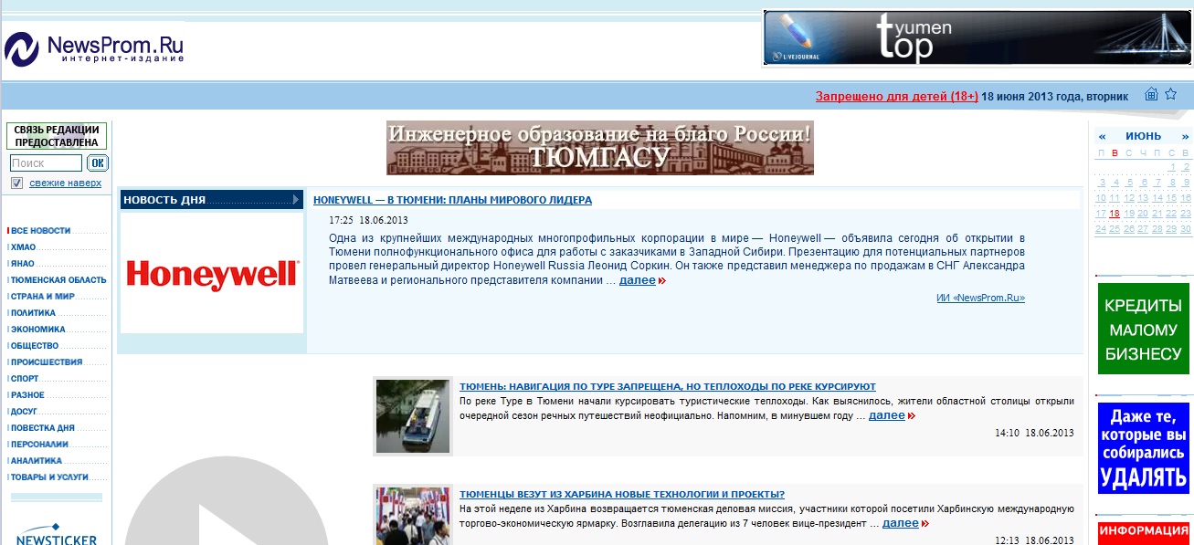The height and width of the screenshot is (545, 1194).
Task: Open ПОЛИТИКА section
Action: [x=33, y=313]
